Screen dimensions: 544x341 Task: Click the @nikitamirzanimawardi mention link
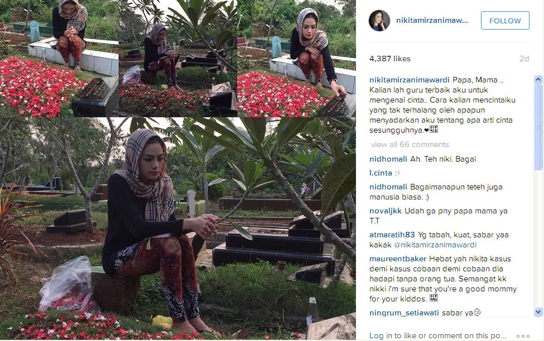point(435,245)
